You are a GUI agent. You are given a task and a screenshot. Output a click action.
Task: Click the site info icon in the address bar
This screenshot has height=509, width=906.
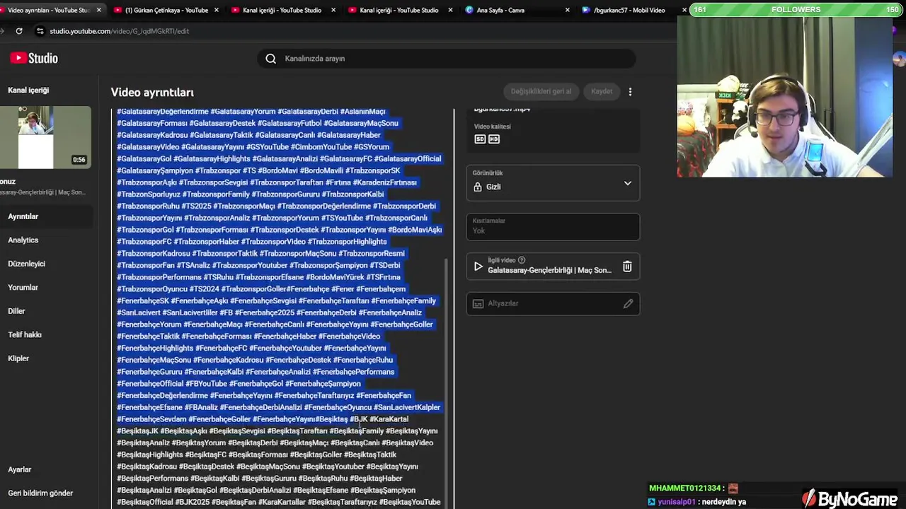(40, 31)
